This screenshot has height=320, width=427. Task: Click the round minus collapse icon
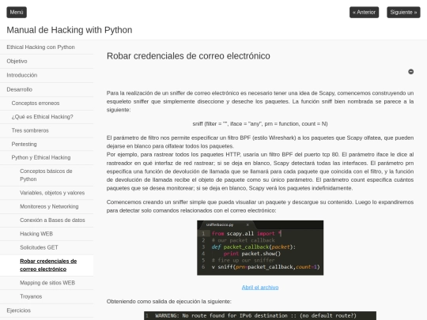tap(411, 72)
